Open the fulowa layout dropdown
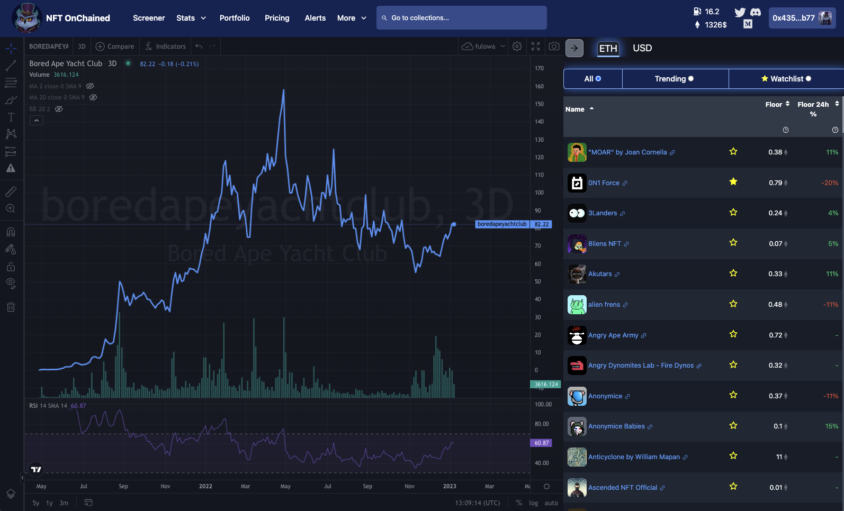 point(483,47)
